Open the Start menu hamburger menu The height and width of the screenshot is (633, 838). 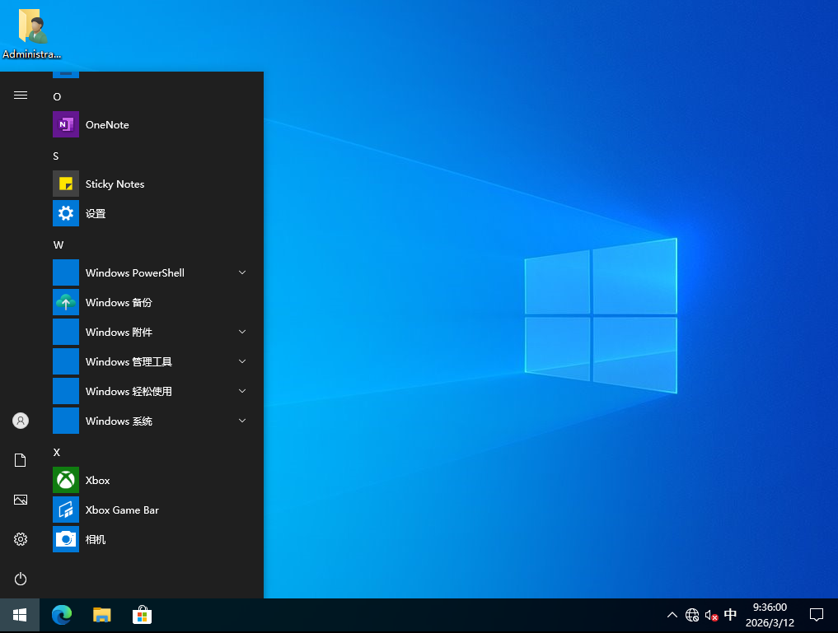[20, 95]
